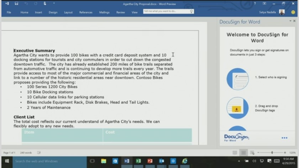Select the View ribbon tab

point(135,12)
